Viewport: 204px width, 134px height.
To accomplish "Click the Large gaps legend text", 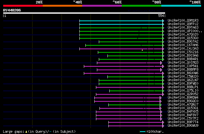I will tap(13, 131).
